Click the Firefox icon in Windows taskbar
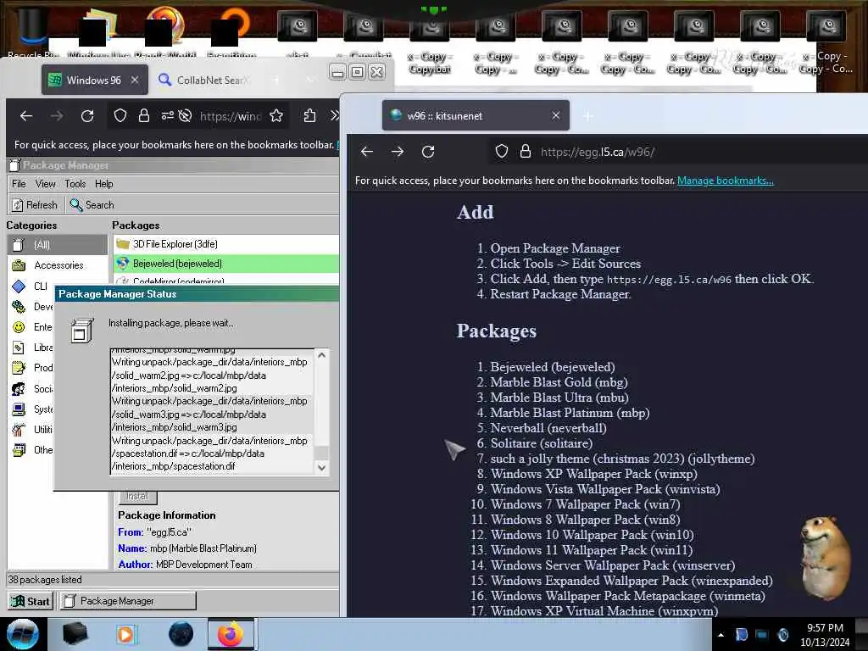Viewport: 868px width, 651px height. 231,634
